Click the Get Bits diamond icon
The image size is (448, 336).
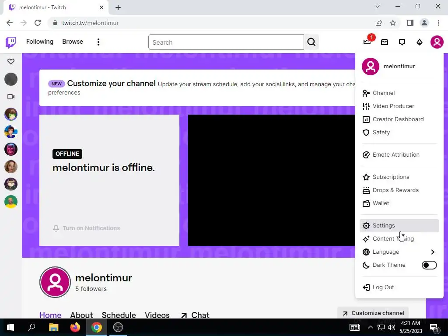tap(420, 42)
